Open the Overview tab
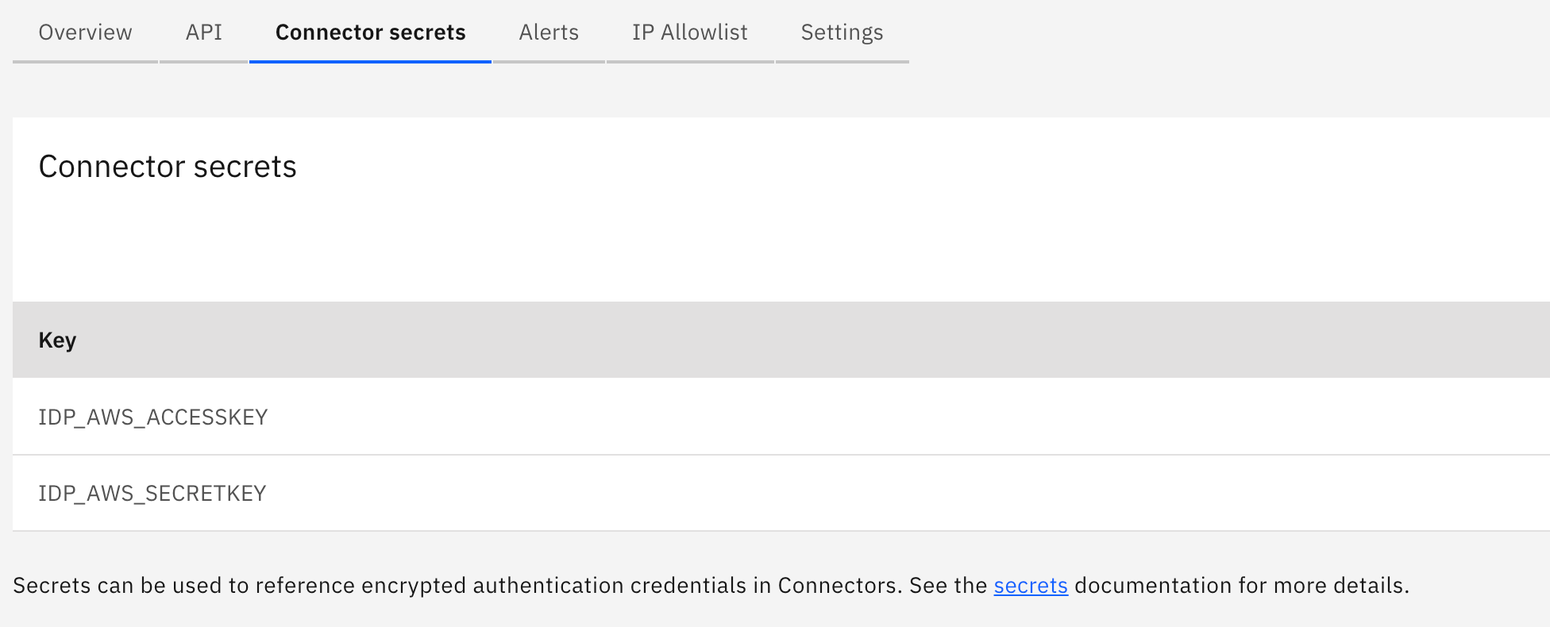The width and height of the screenshot is (1550, 627). pyautogui.click(x=85, y=33)
